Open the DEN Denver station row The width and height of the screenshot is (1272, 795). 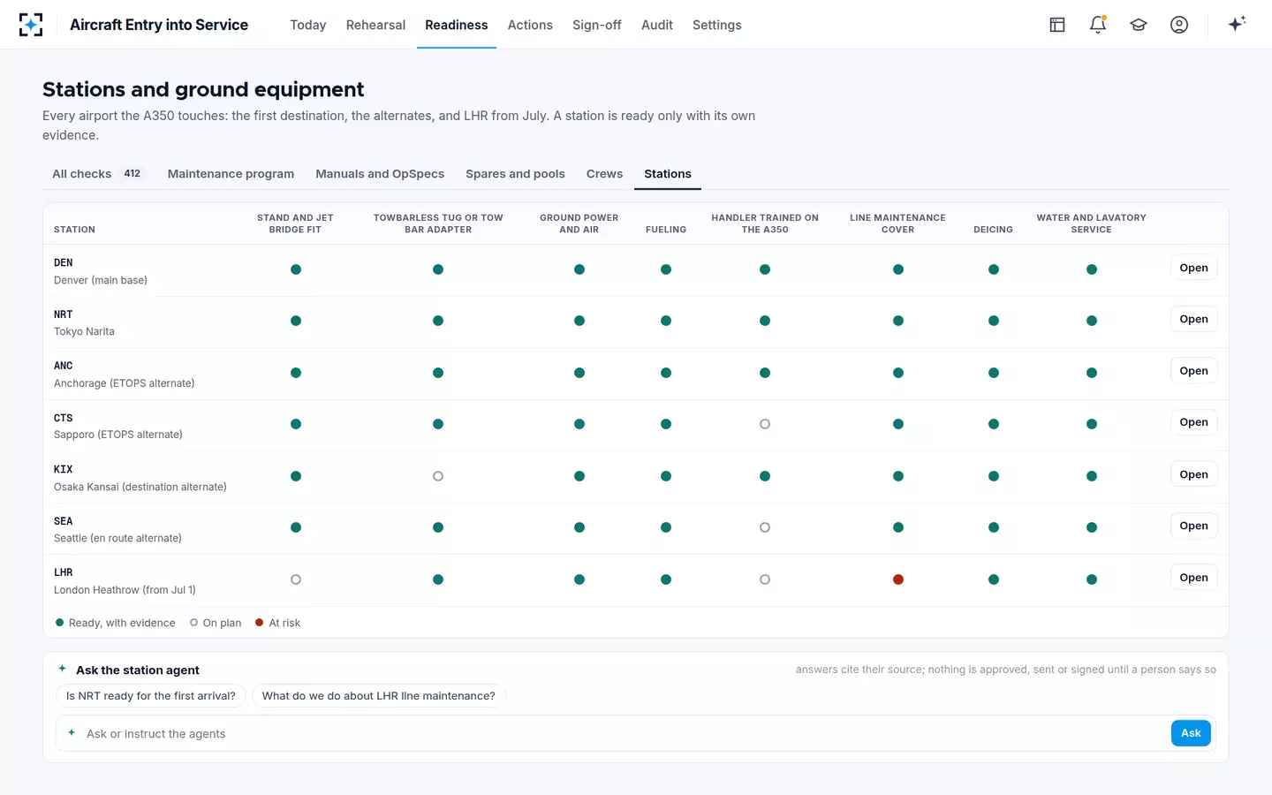(1193, 268)
